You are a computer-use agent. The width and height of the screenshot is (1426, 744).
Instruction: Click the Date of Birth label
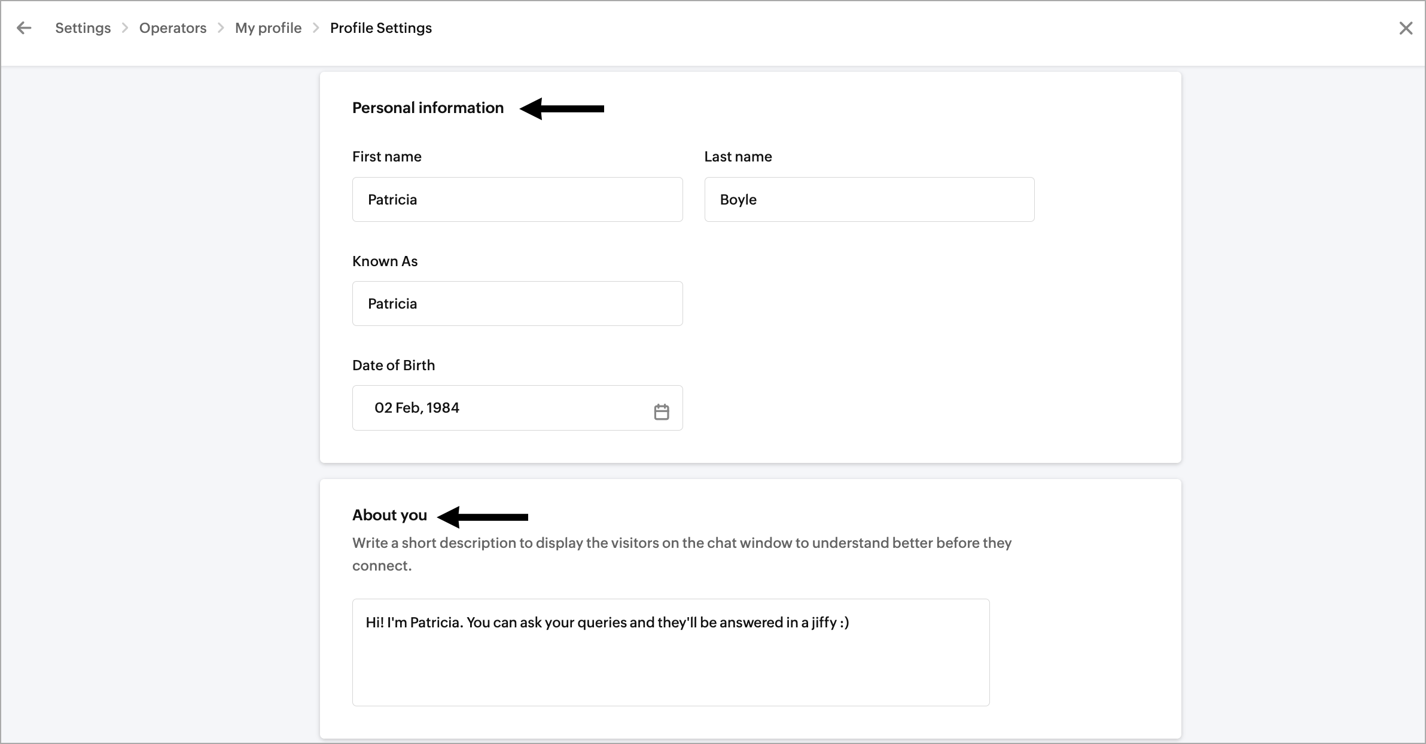tap(393, 365)
